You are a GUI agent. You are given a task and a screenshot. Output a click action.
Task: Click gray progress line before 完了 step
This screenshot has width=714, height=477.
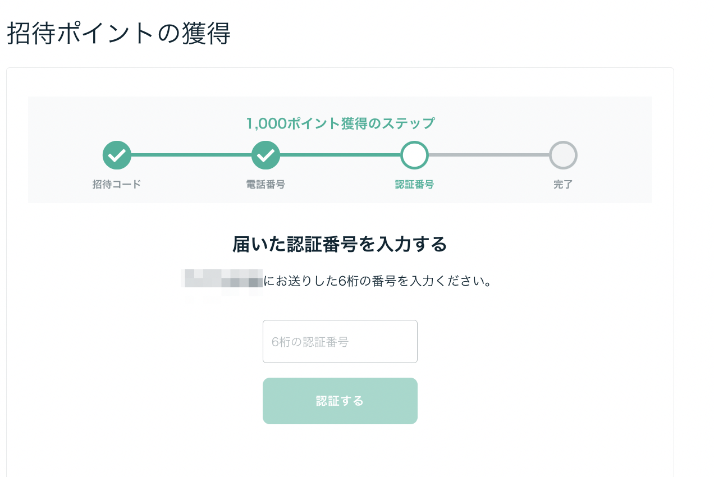[x=488, y=155]
